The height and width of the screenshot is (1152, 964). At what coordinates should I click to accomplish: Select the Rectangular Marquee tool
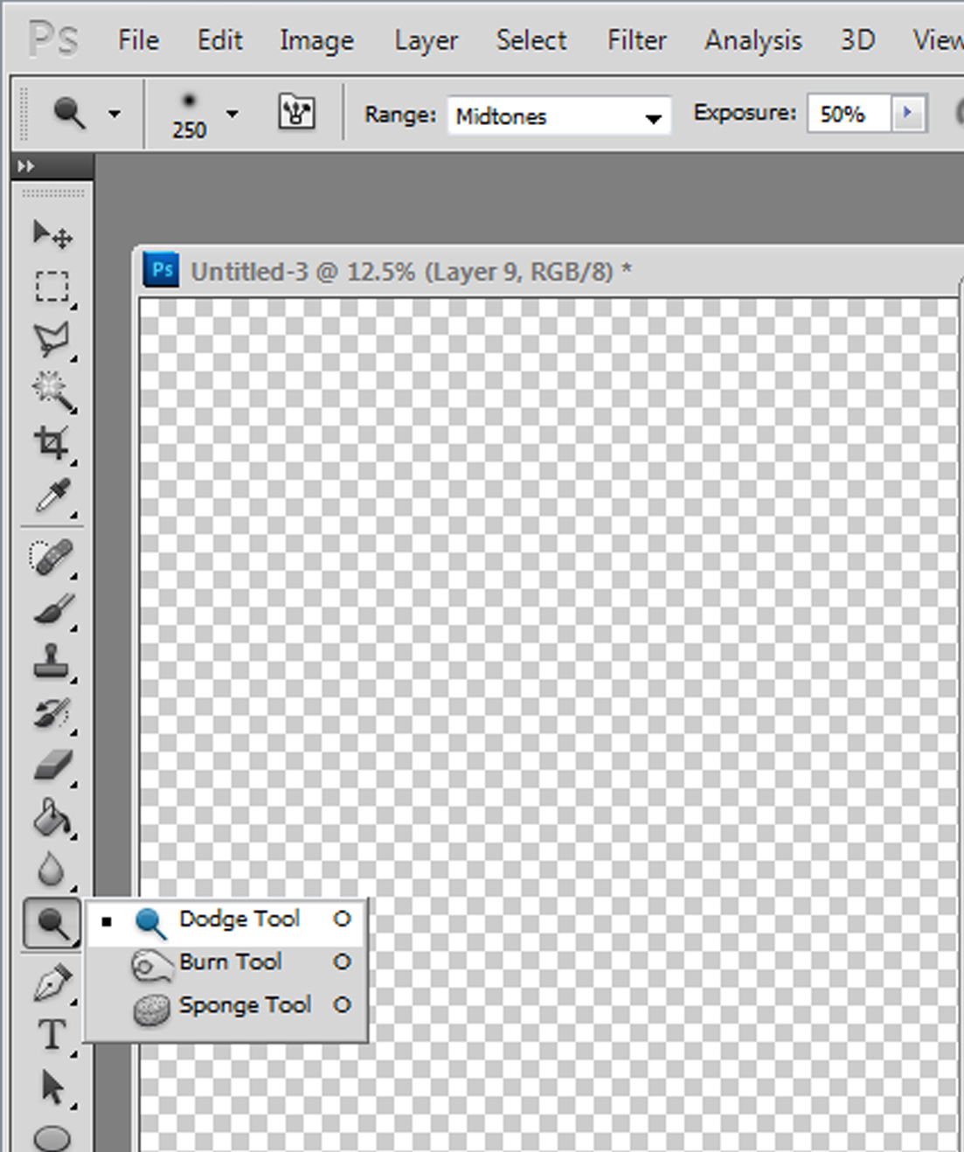pos(52,287)
